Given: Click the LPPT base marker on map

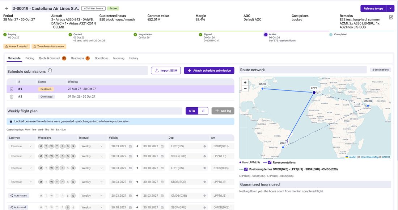Looking at the screenshot, I should coord(314,93).
